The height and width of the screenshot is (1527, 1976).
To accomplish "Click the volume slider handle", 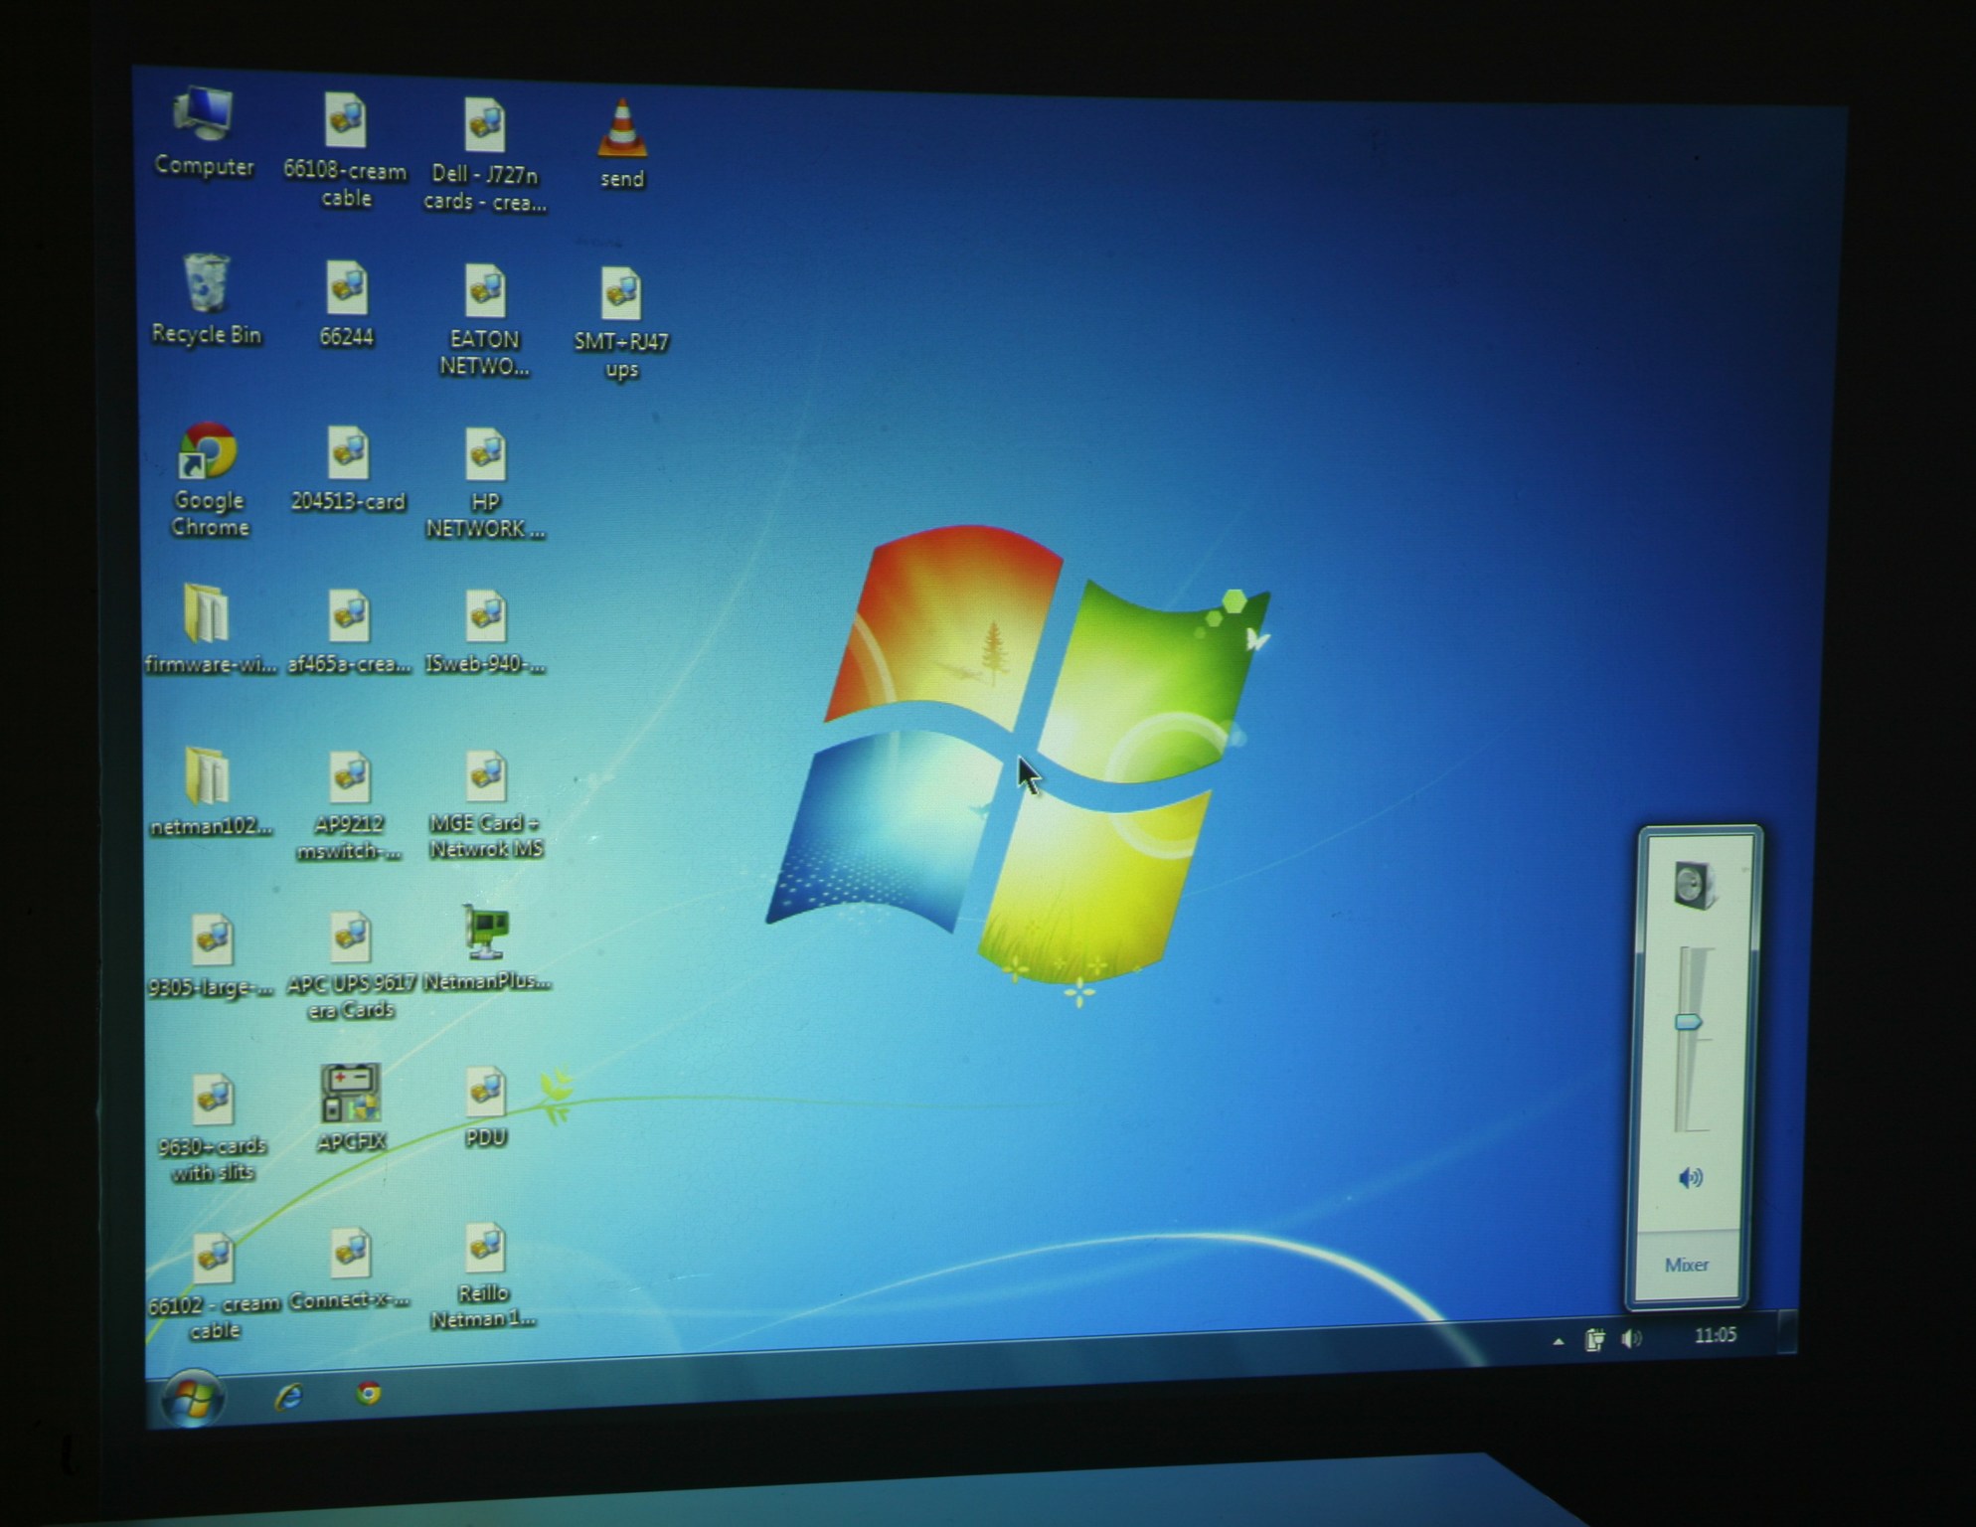I will tap(1689, 1022).
